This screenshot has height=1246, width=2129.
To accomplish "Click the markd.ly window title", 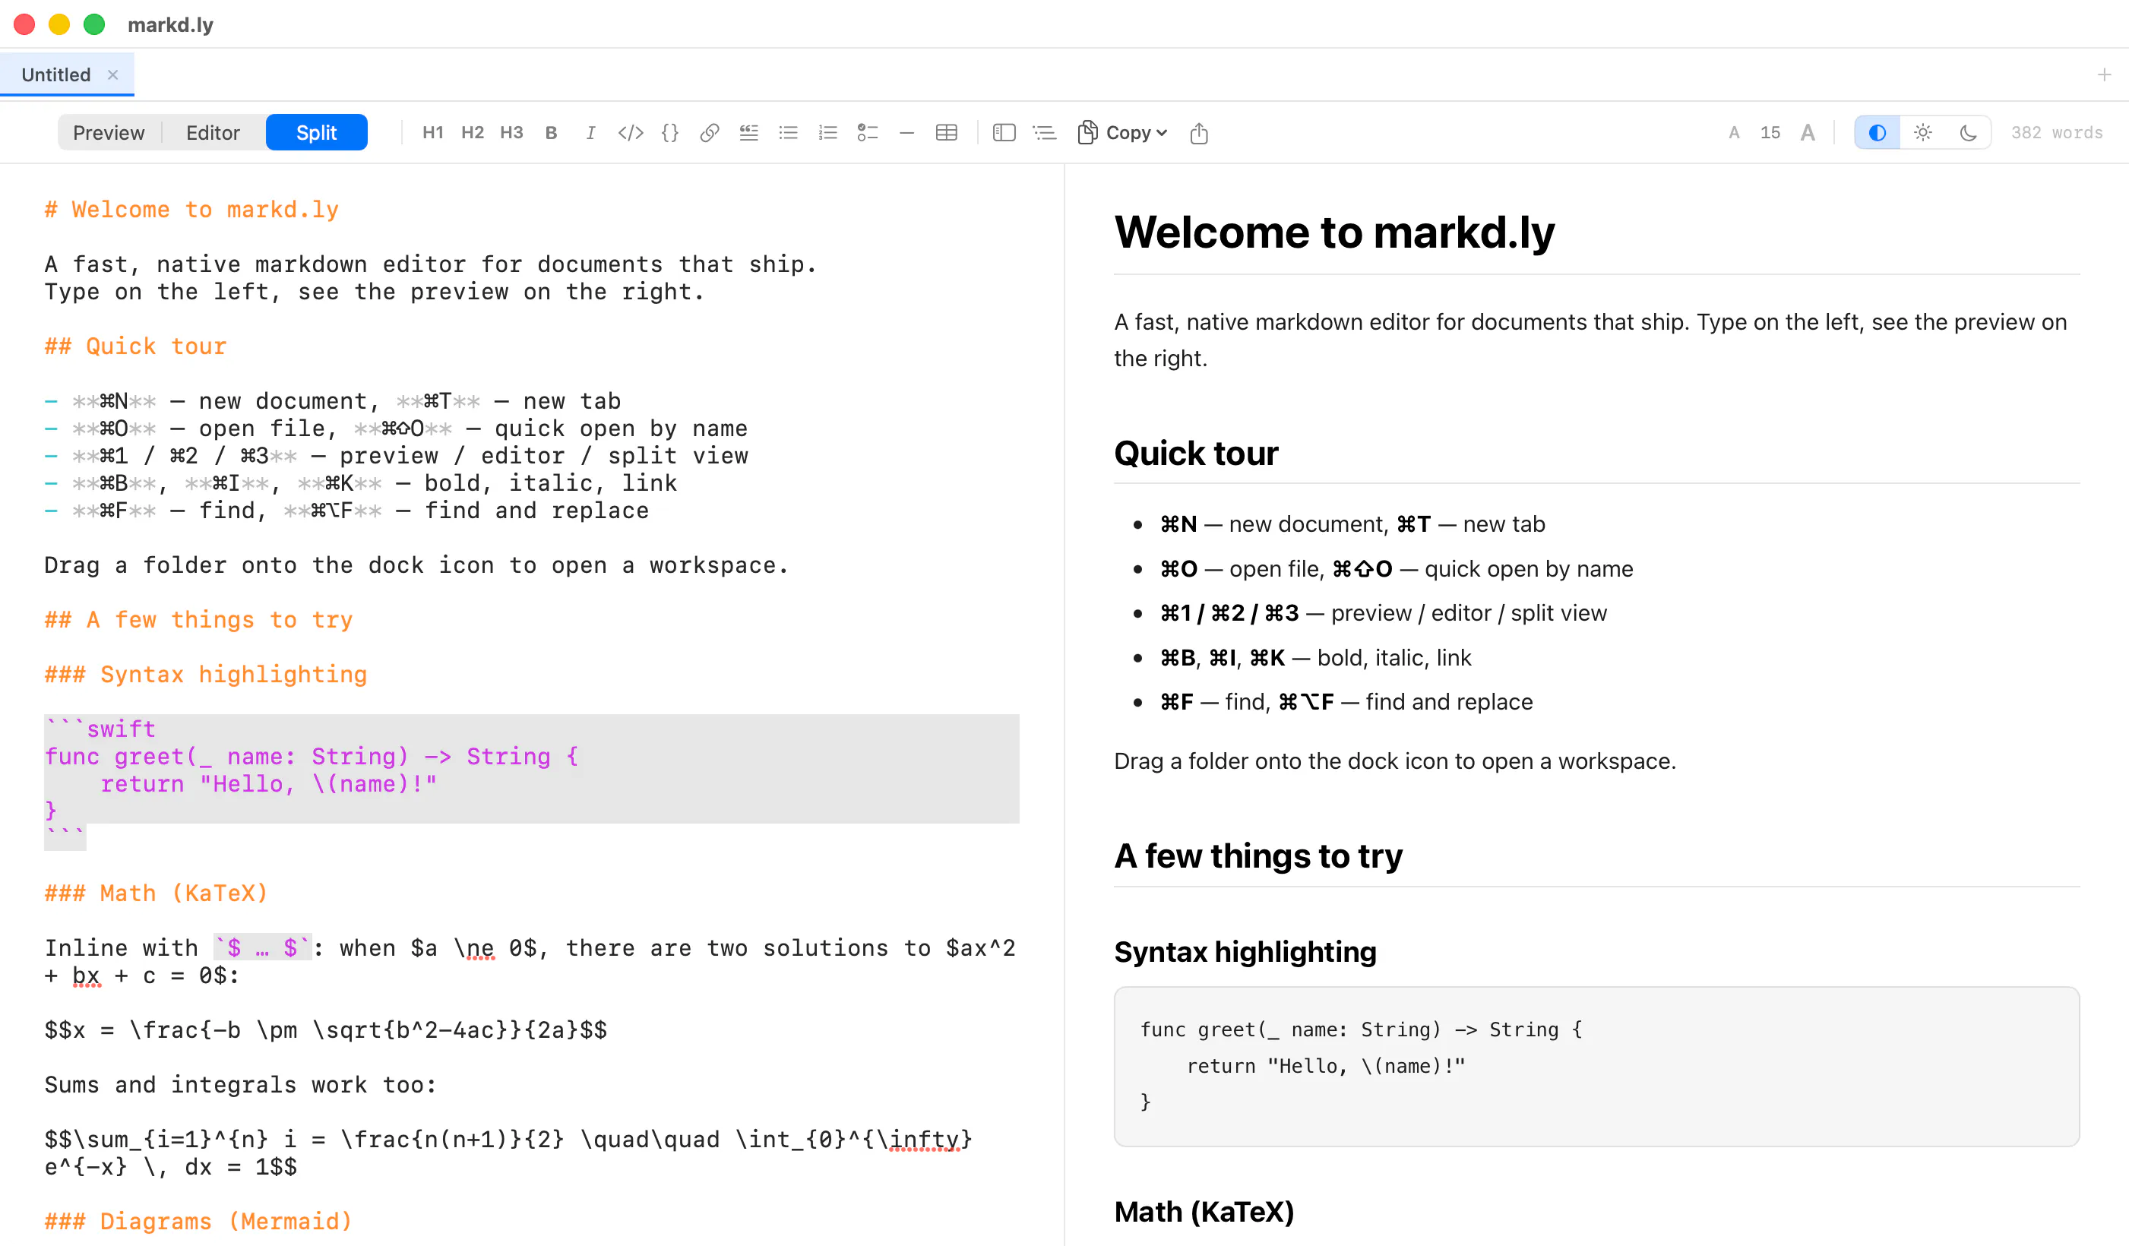I will pyautogui.click(x=171, y=24).
